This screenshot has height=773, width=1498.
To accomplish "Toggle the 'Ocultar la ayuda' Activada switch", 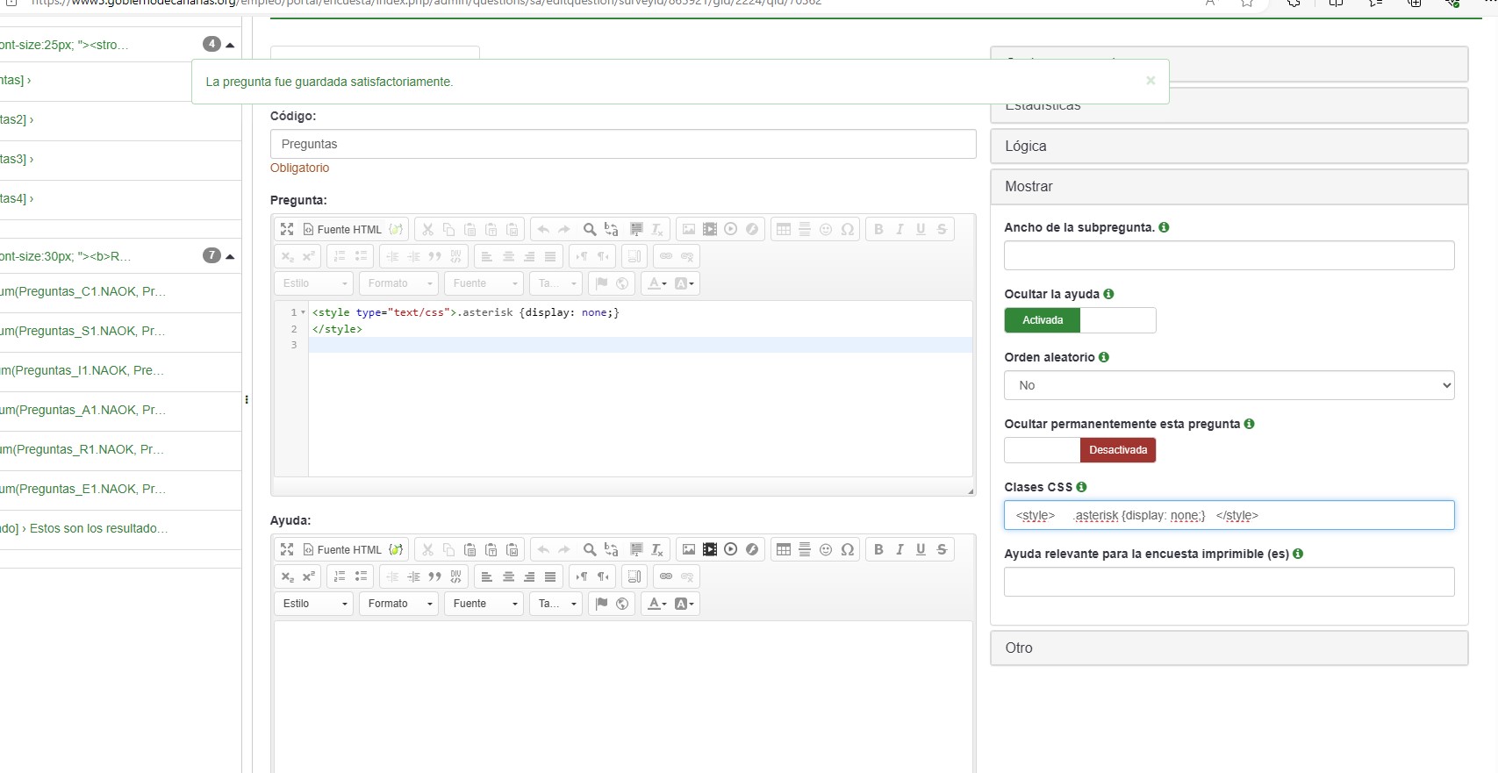I will tap(1079, 320).
